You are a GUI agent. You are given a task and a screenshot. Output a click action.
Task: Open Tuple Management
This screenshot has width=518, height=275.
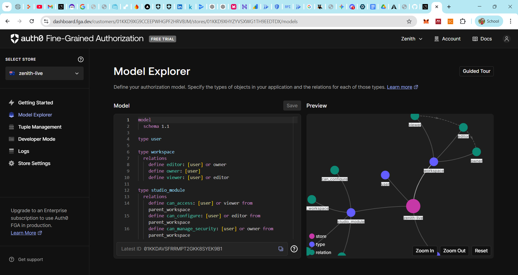point(40,127)
